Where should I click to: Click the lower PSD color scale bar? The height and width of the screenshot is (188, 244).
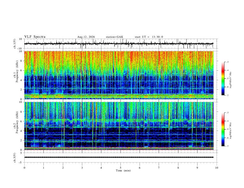223,129
